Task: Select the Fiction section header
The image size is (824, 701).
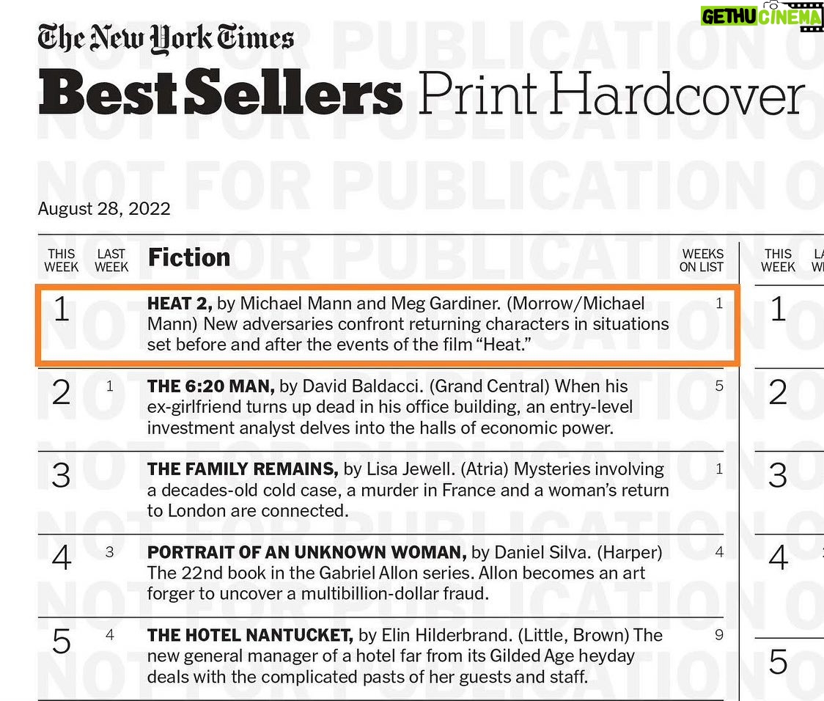Action: pyautogui.click(x=189, y=257)
